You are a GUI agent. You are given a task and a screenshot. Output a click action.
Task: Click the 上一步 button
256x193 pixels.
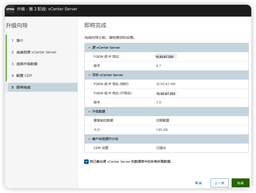219,183
